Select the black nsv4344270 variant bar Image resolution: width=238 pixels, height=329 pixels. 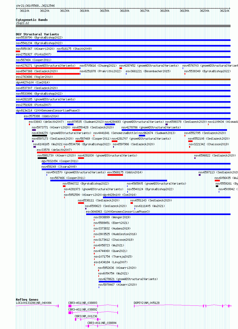40,136
